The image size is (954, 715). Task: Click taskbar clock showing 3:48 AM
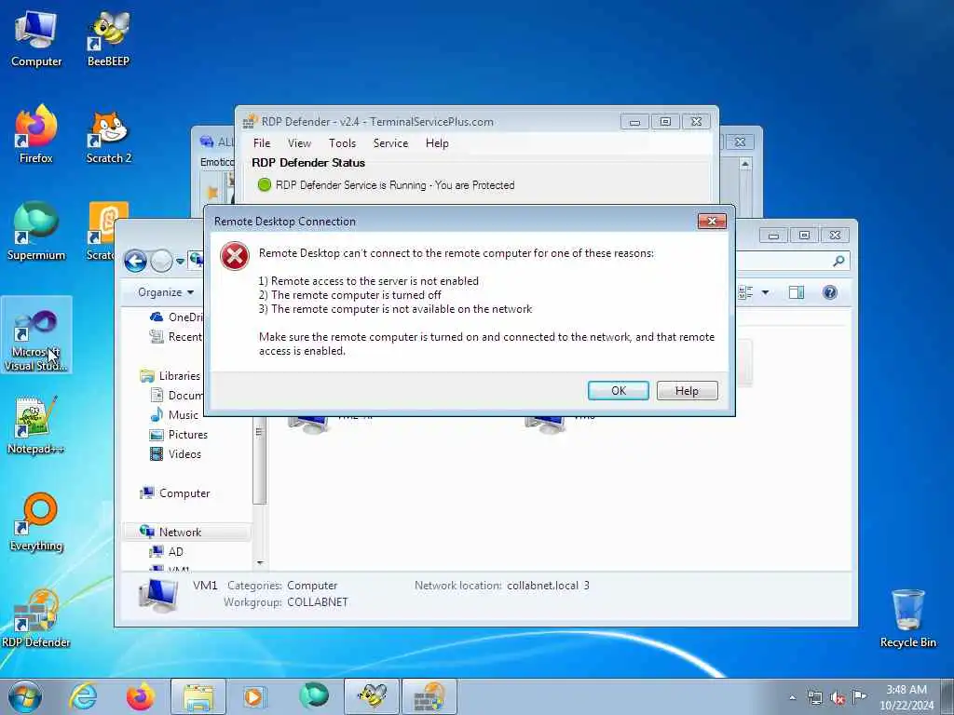pos(906,697)
